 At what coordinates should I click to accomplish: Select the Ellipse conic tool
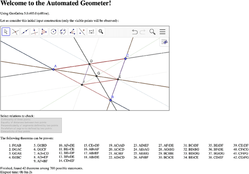tap(63, 32)
